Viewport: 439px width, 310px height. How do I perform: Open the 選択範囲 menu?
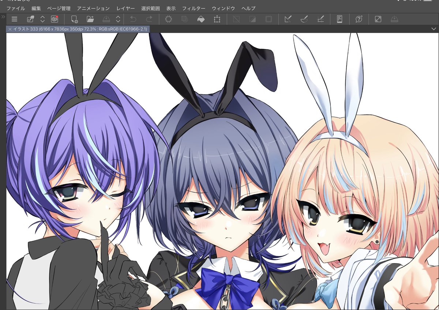(151, 8)
